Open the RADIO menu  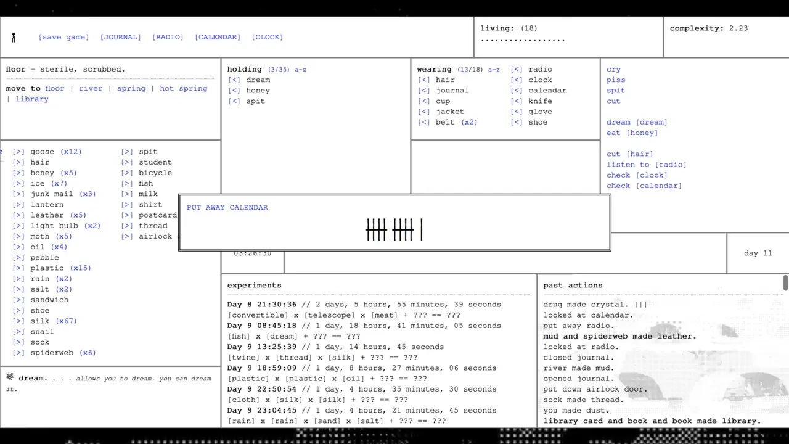tap(168, 37)
